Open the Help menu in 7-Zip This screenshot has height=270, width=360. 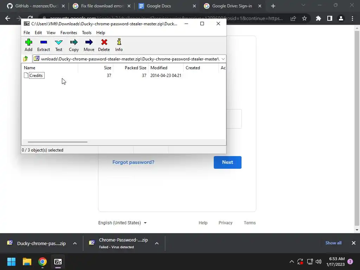pyautogui.click(x=101, y=33)
